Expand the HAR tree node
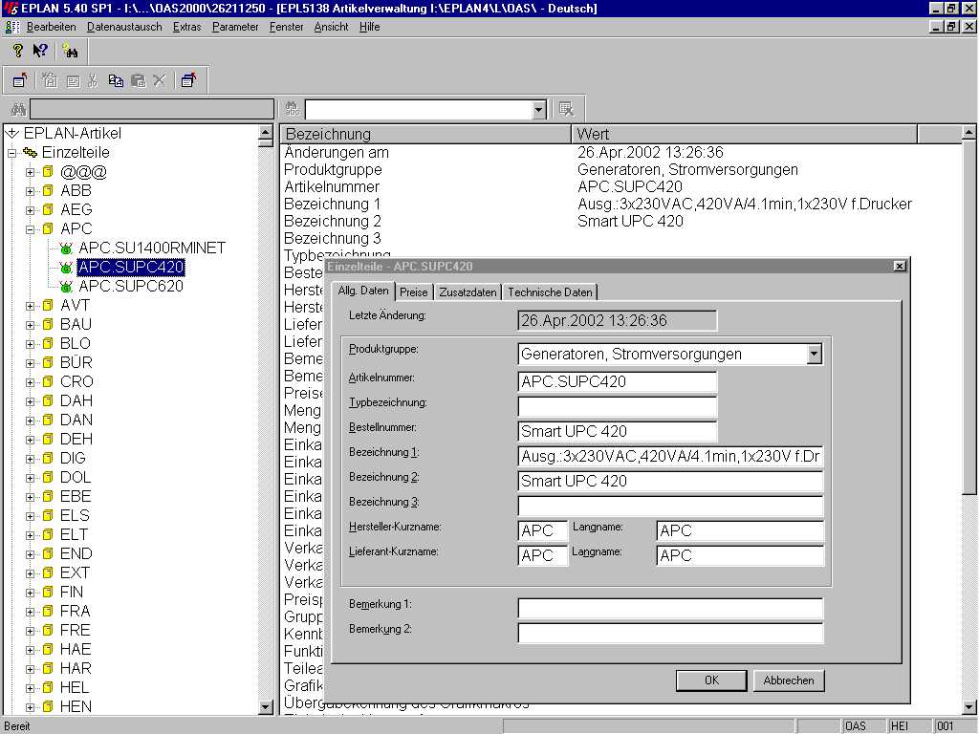The image size is (979, 734). click(30, 668)
